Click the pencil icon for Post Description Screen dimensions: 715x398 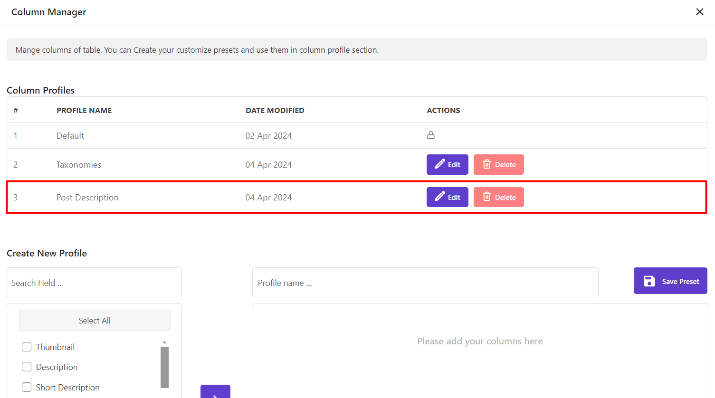click(x=440, y=197)
